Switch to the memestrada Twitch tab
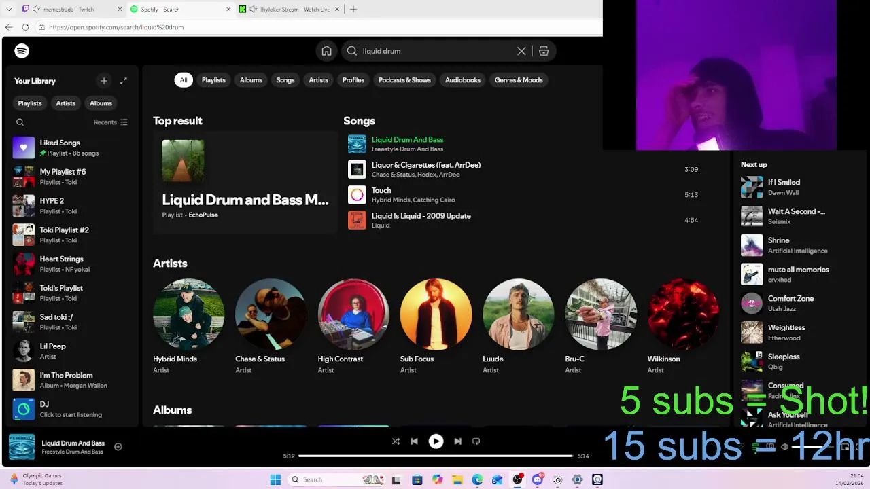This screenshot has width=870, height=489. (71, 10)
